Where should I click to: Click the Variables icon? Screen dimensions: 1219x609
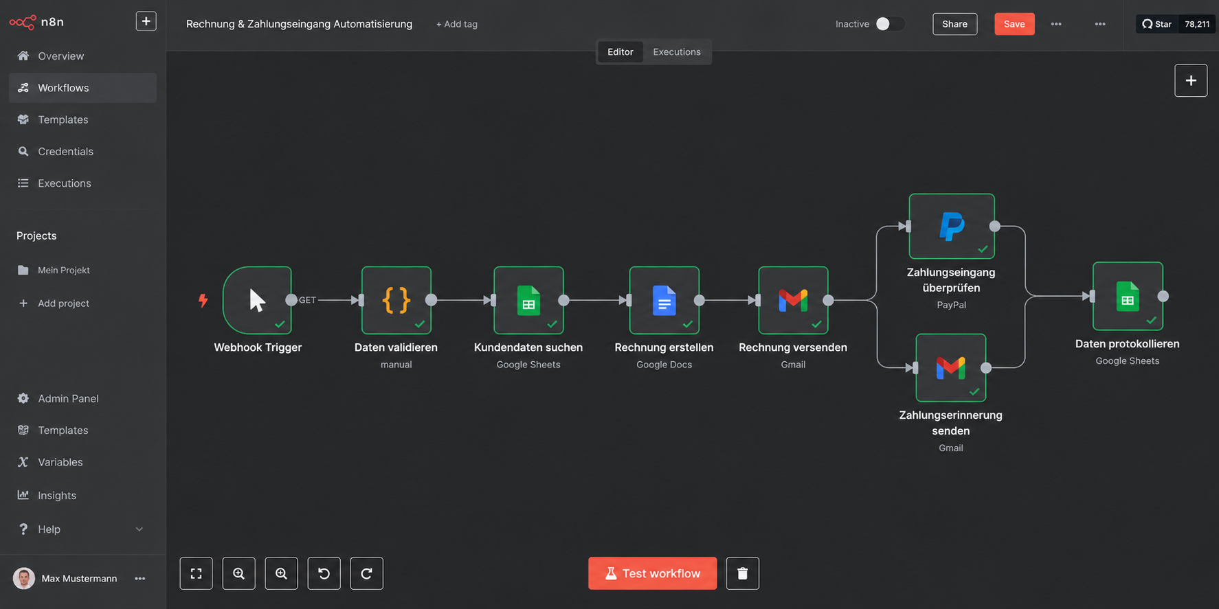pos(23,462)
